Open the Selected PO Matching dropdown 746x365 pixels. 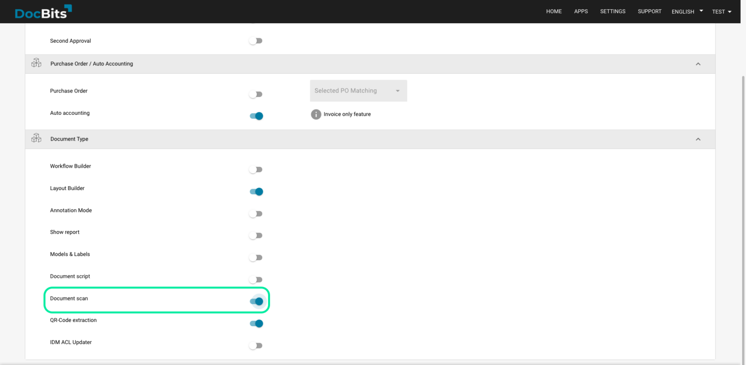[358, 91]
